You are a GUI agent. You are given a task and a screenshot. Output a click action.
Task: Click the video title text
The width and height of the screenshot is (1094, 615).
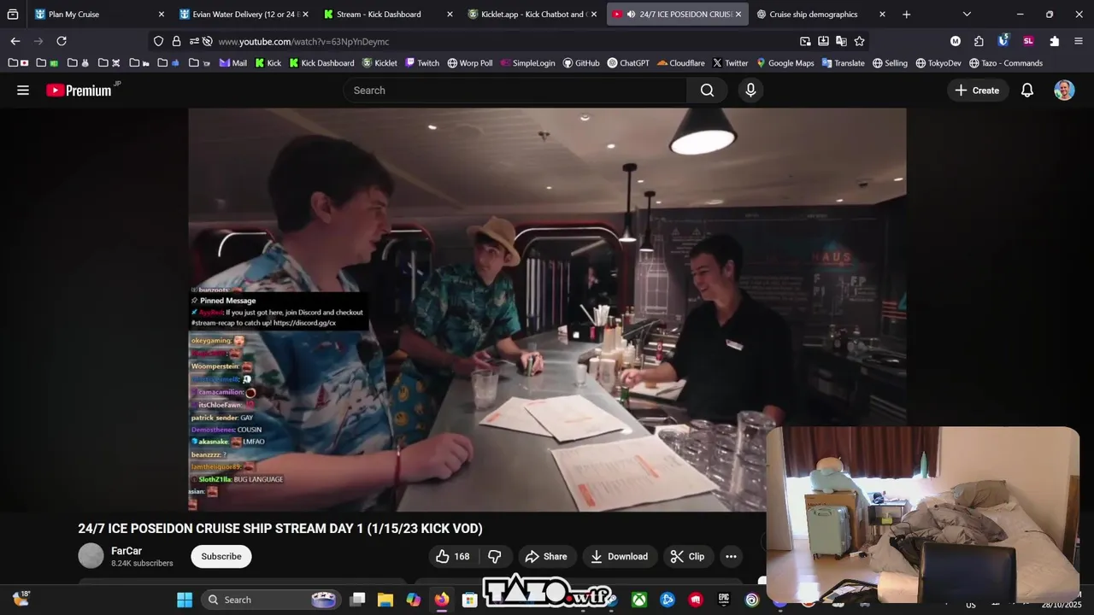pyautogui.click(x=280, y=529)
